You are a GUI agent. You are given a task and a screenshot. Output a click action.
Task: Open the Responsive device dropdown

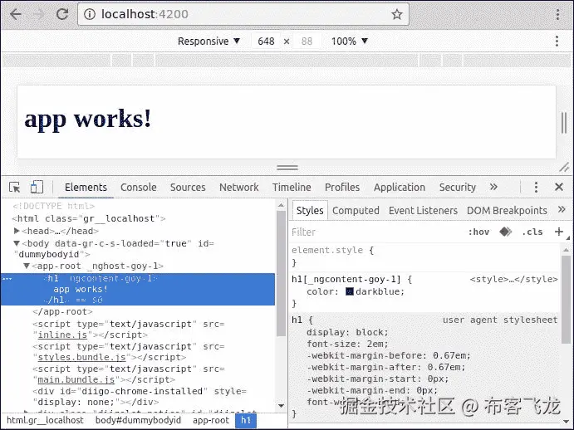coord(209,41)
